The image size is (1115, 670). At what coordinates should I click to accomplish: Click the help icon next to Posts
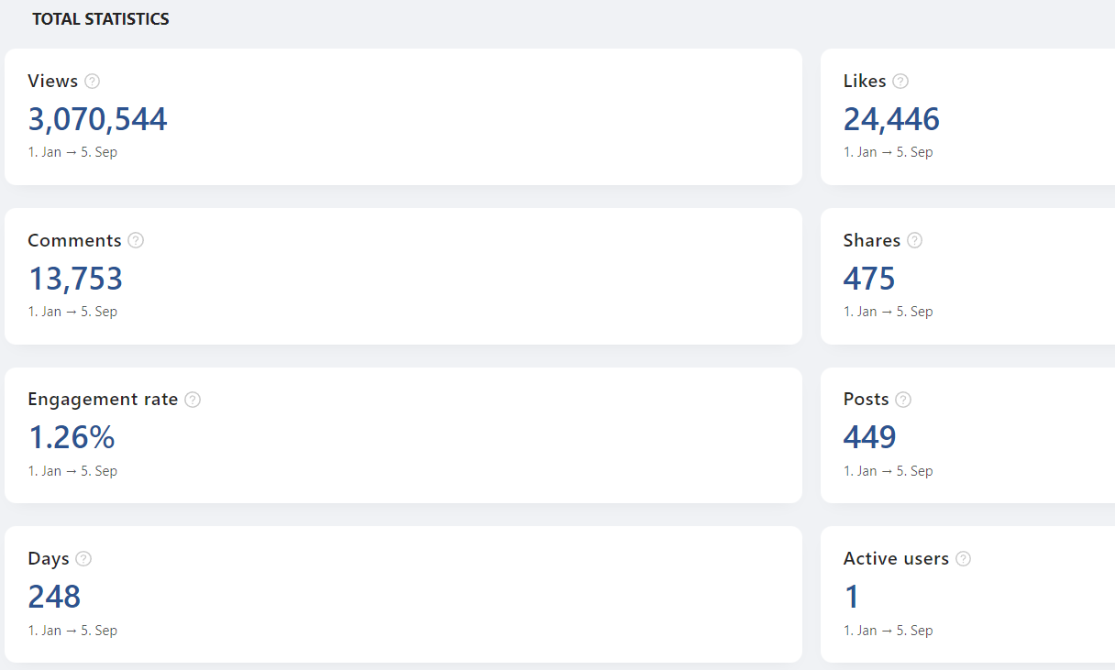903,400
